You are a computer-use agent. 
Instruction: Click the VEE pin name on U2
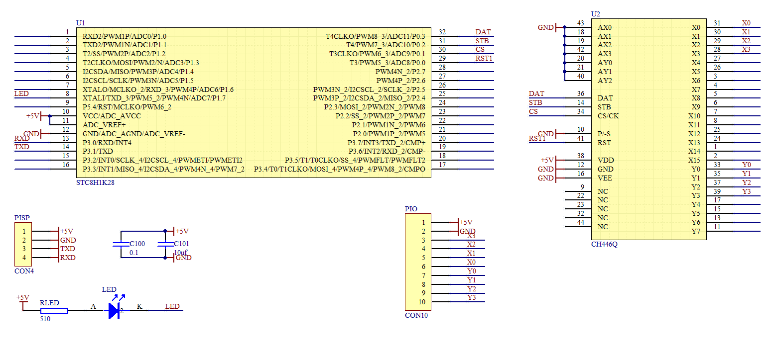[x=605, y=178]
